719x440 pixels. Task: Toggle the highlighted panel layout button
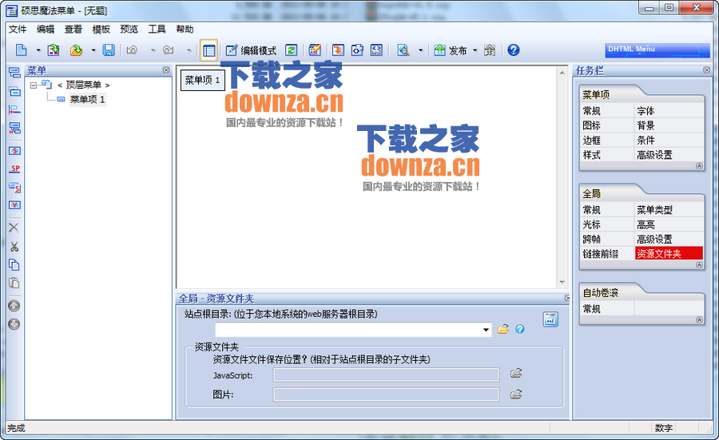click(x=209, y=50)
